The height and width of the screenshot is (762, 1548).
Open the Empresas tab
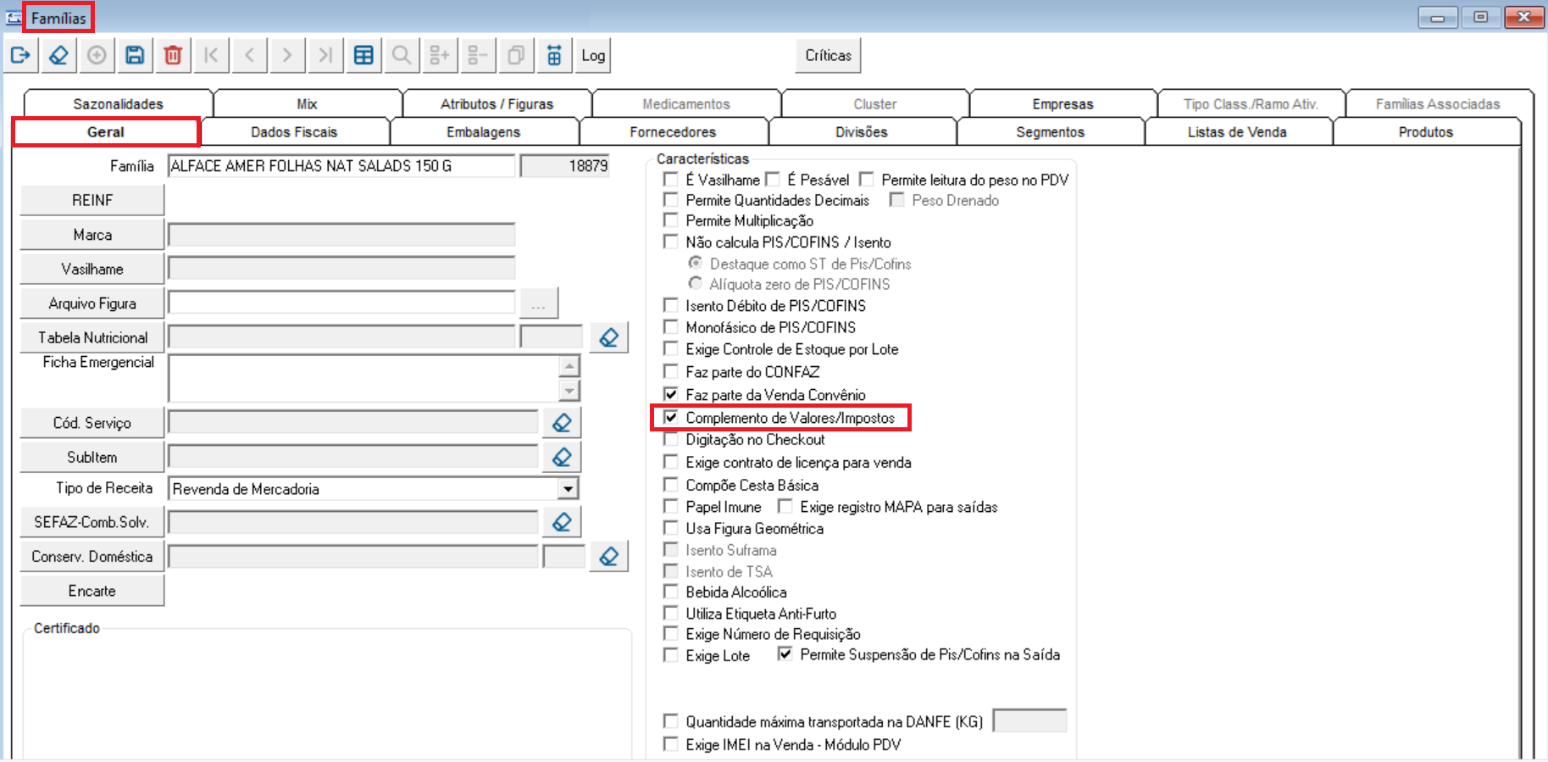(1063, 103)
